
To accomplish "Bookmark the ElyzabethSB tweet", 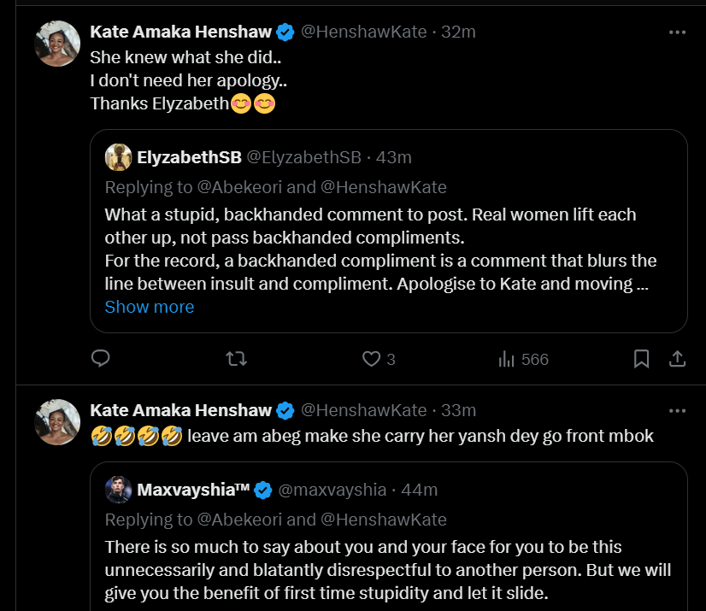I will [x=641, y=359].
